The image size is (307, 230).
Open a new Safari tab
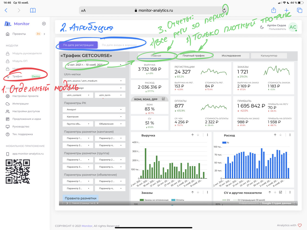pos(287,10)
